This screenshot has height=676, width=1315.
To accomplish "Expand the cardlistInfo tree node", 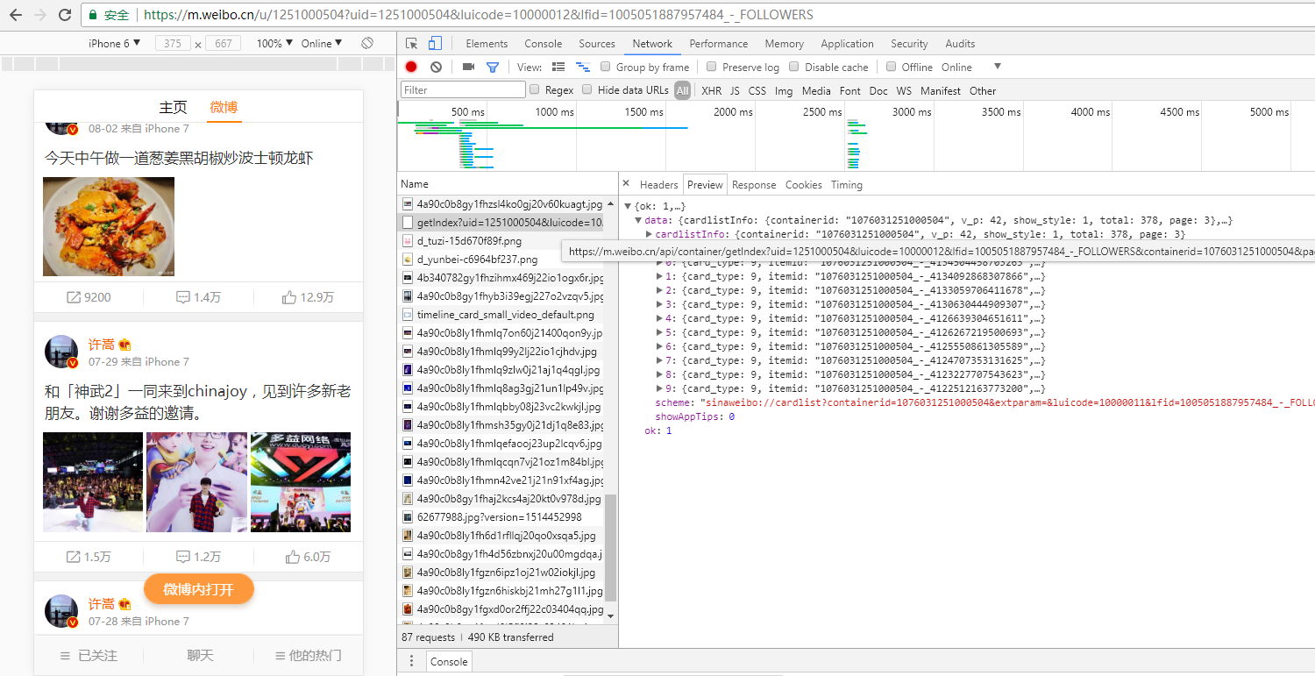I will [x=649, y=234].
